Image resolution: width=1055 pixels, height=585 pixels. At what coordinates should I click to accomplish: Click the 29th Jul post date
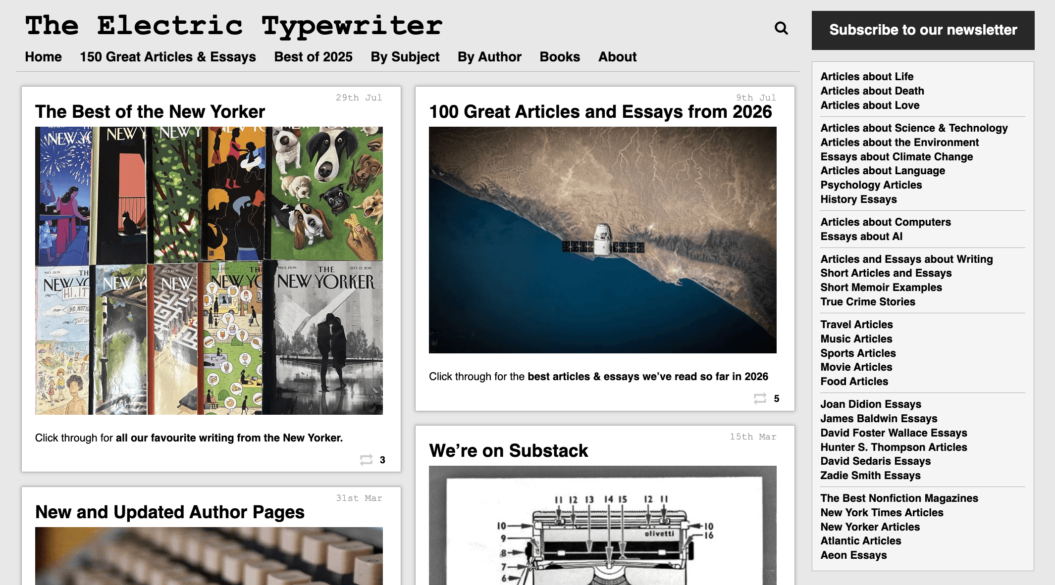pyautogui.click(x=359, y=98)
